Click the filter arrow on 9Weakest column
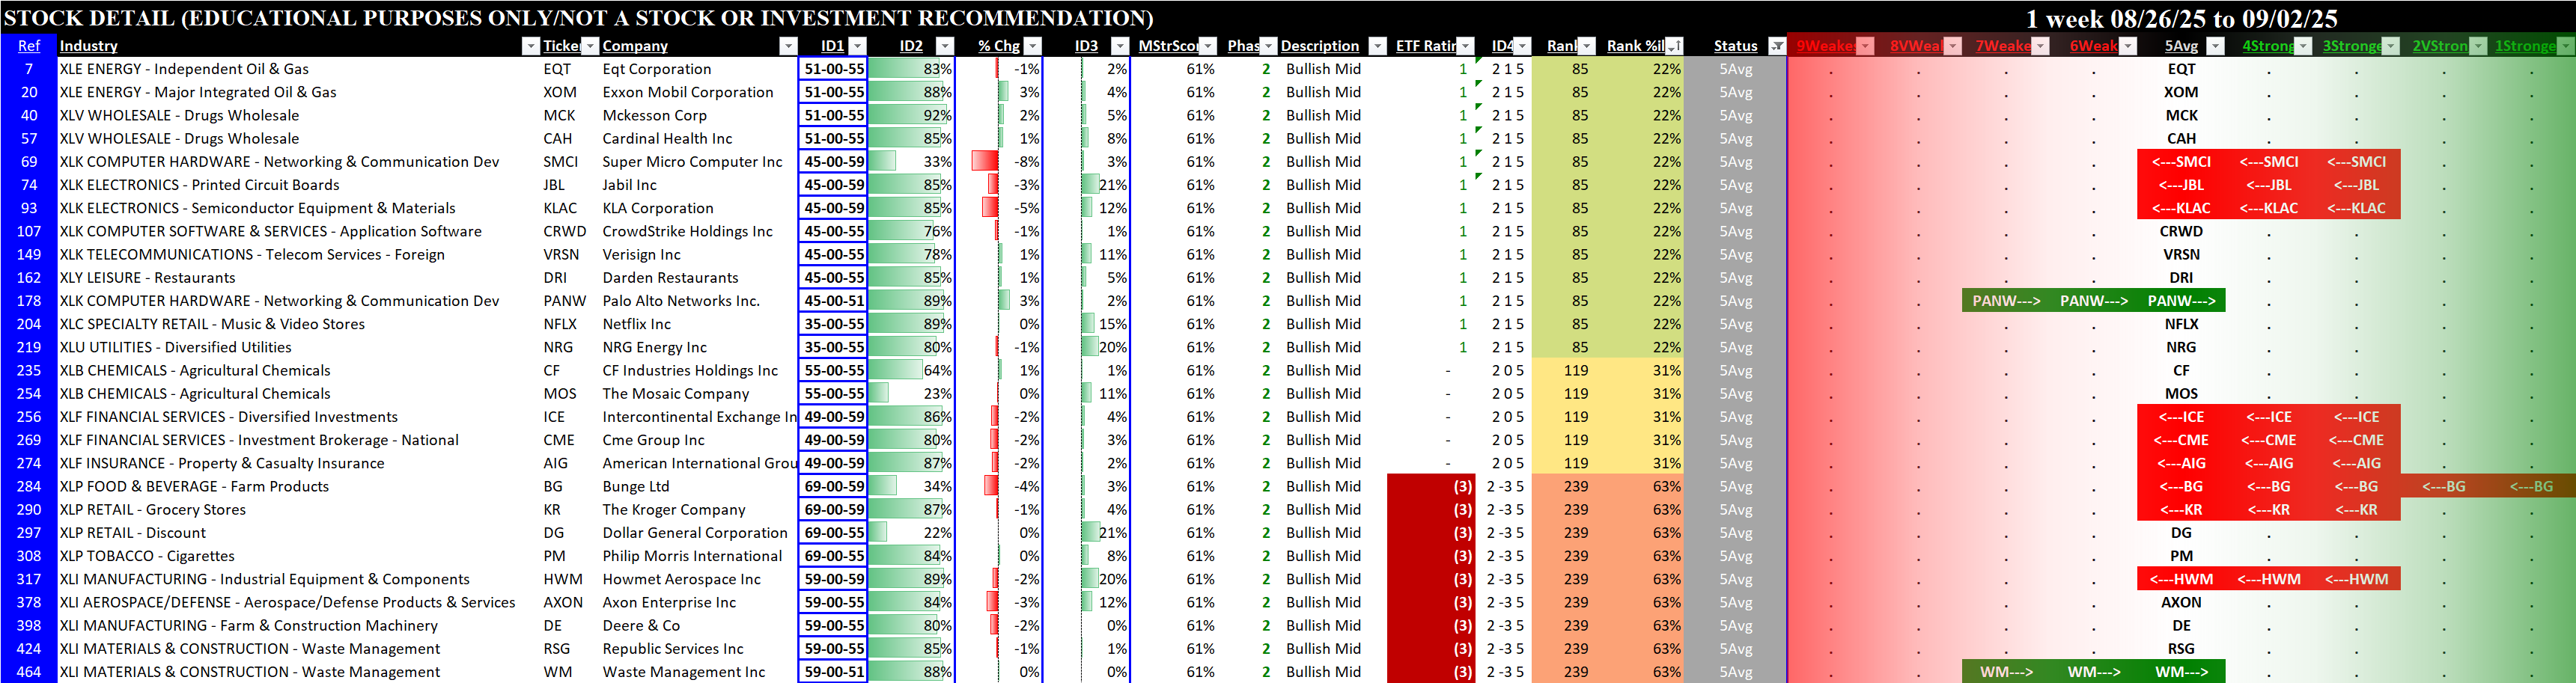The width and height of the screenshot is (2576, 683). [x=1865, y=46]
